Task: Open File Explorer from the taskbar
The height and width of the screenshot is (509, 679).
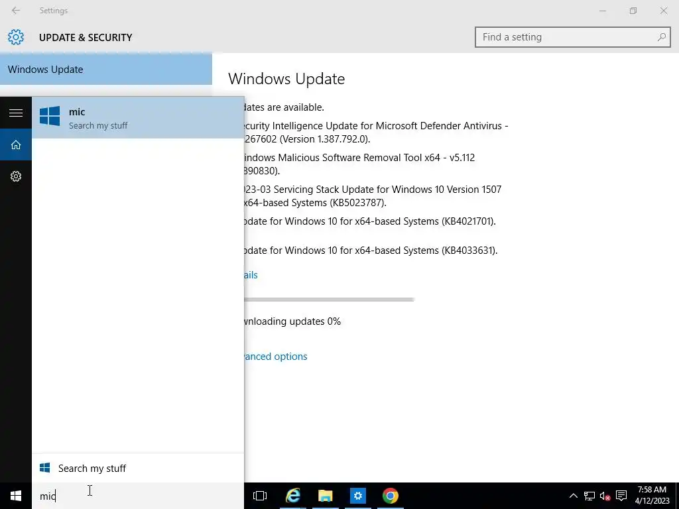Action: (325, 496)
